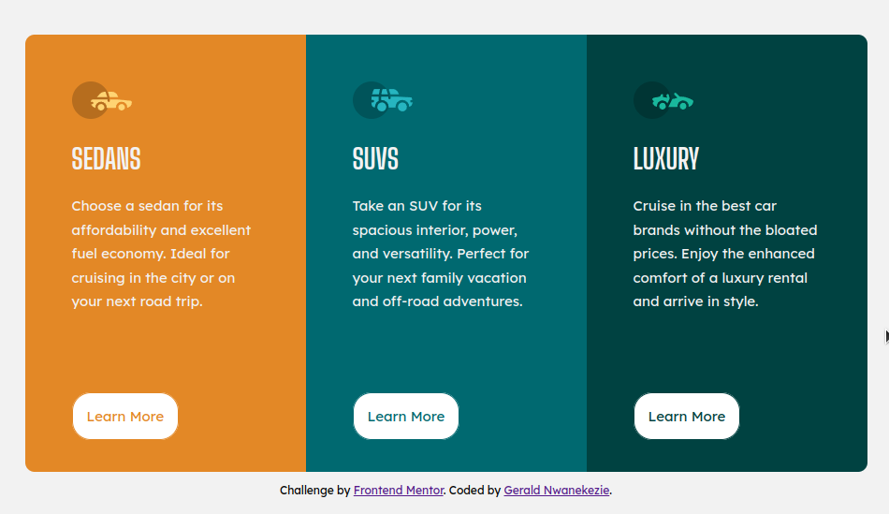Screen dimensions: 889x514
Task: Open the Gerald Nwanekezie link
Action: (x=557, y=491)
